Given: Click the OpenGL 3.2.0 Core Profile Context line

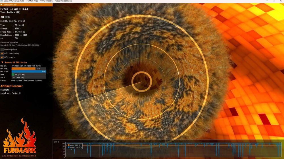Looking at the screenshot, I should click(x=20, y=45).
